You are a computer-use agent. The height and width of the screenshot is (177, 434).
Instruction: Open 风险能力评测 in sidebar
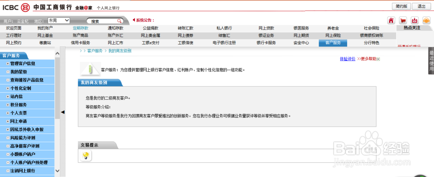[23, 138]
